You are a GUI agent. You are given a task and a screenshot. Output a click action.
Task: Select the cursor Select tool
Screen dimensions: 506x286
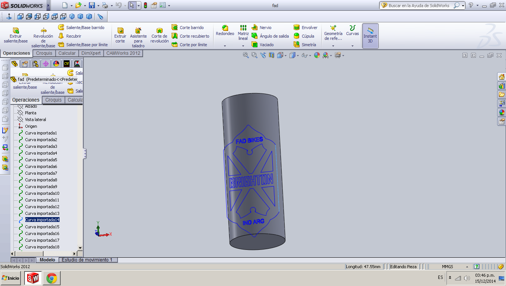tap(132, 5)
